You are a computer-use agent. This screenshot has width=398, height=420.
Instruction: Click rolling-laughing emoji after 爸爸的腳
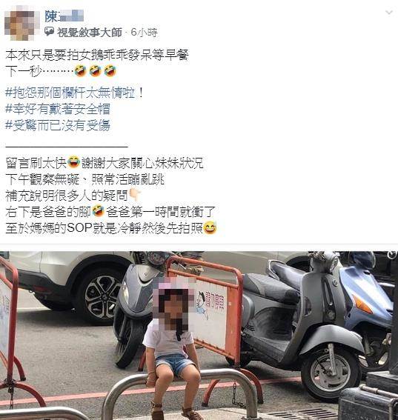pyautogui.click(x=98, y=211)
